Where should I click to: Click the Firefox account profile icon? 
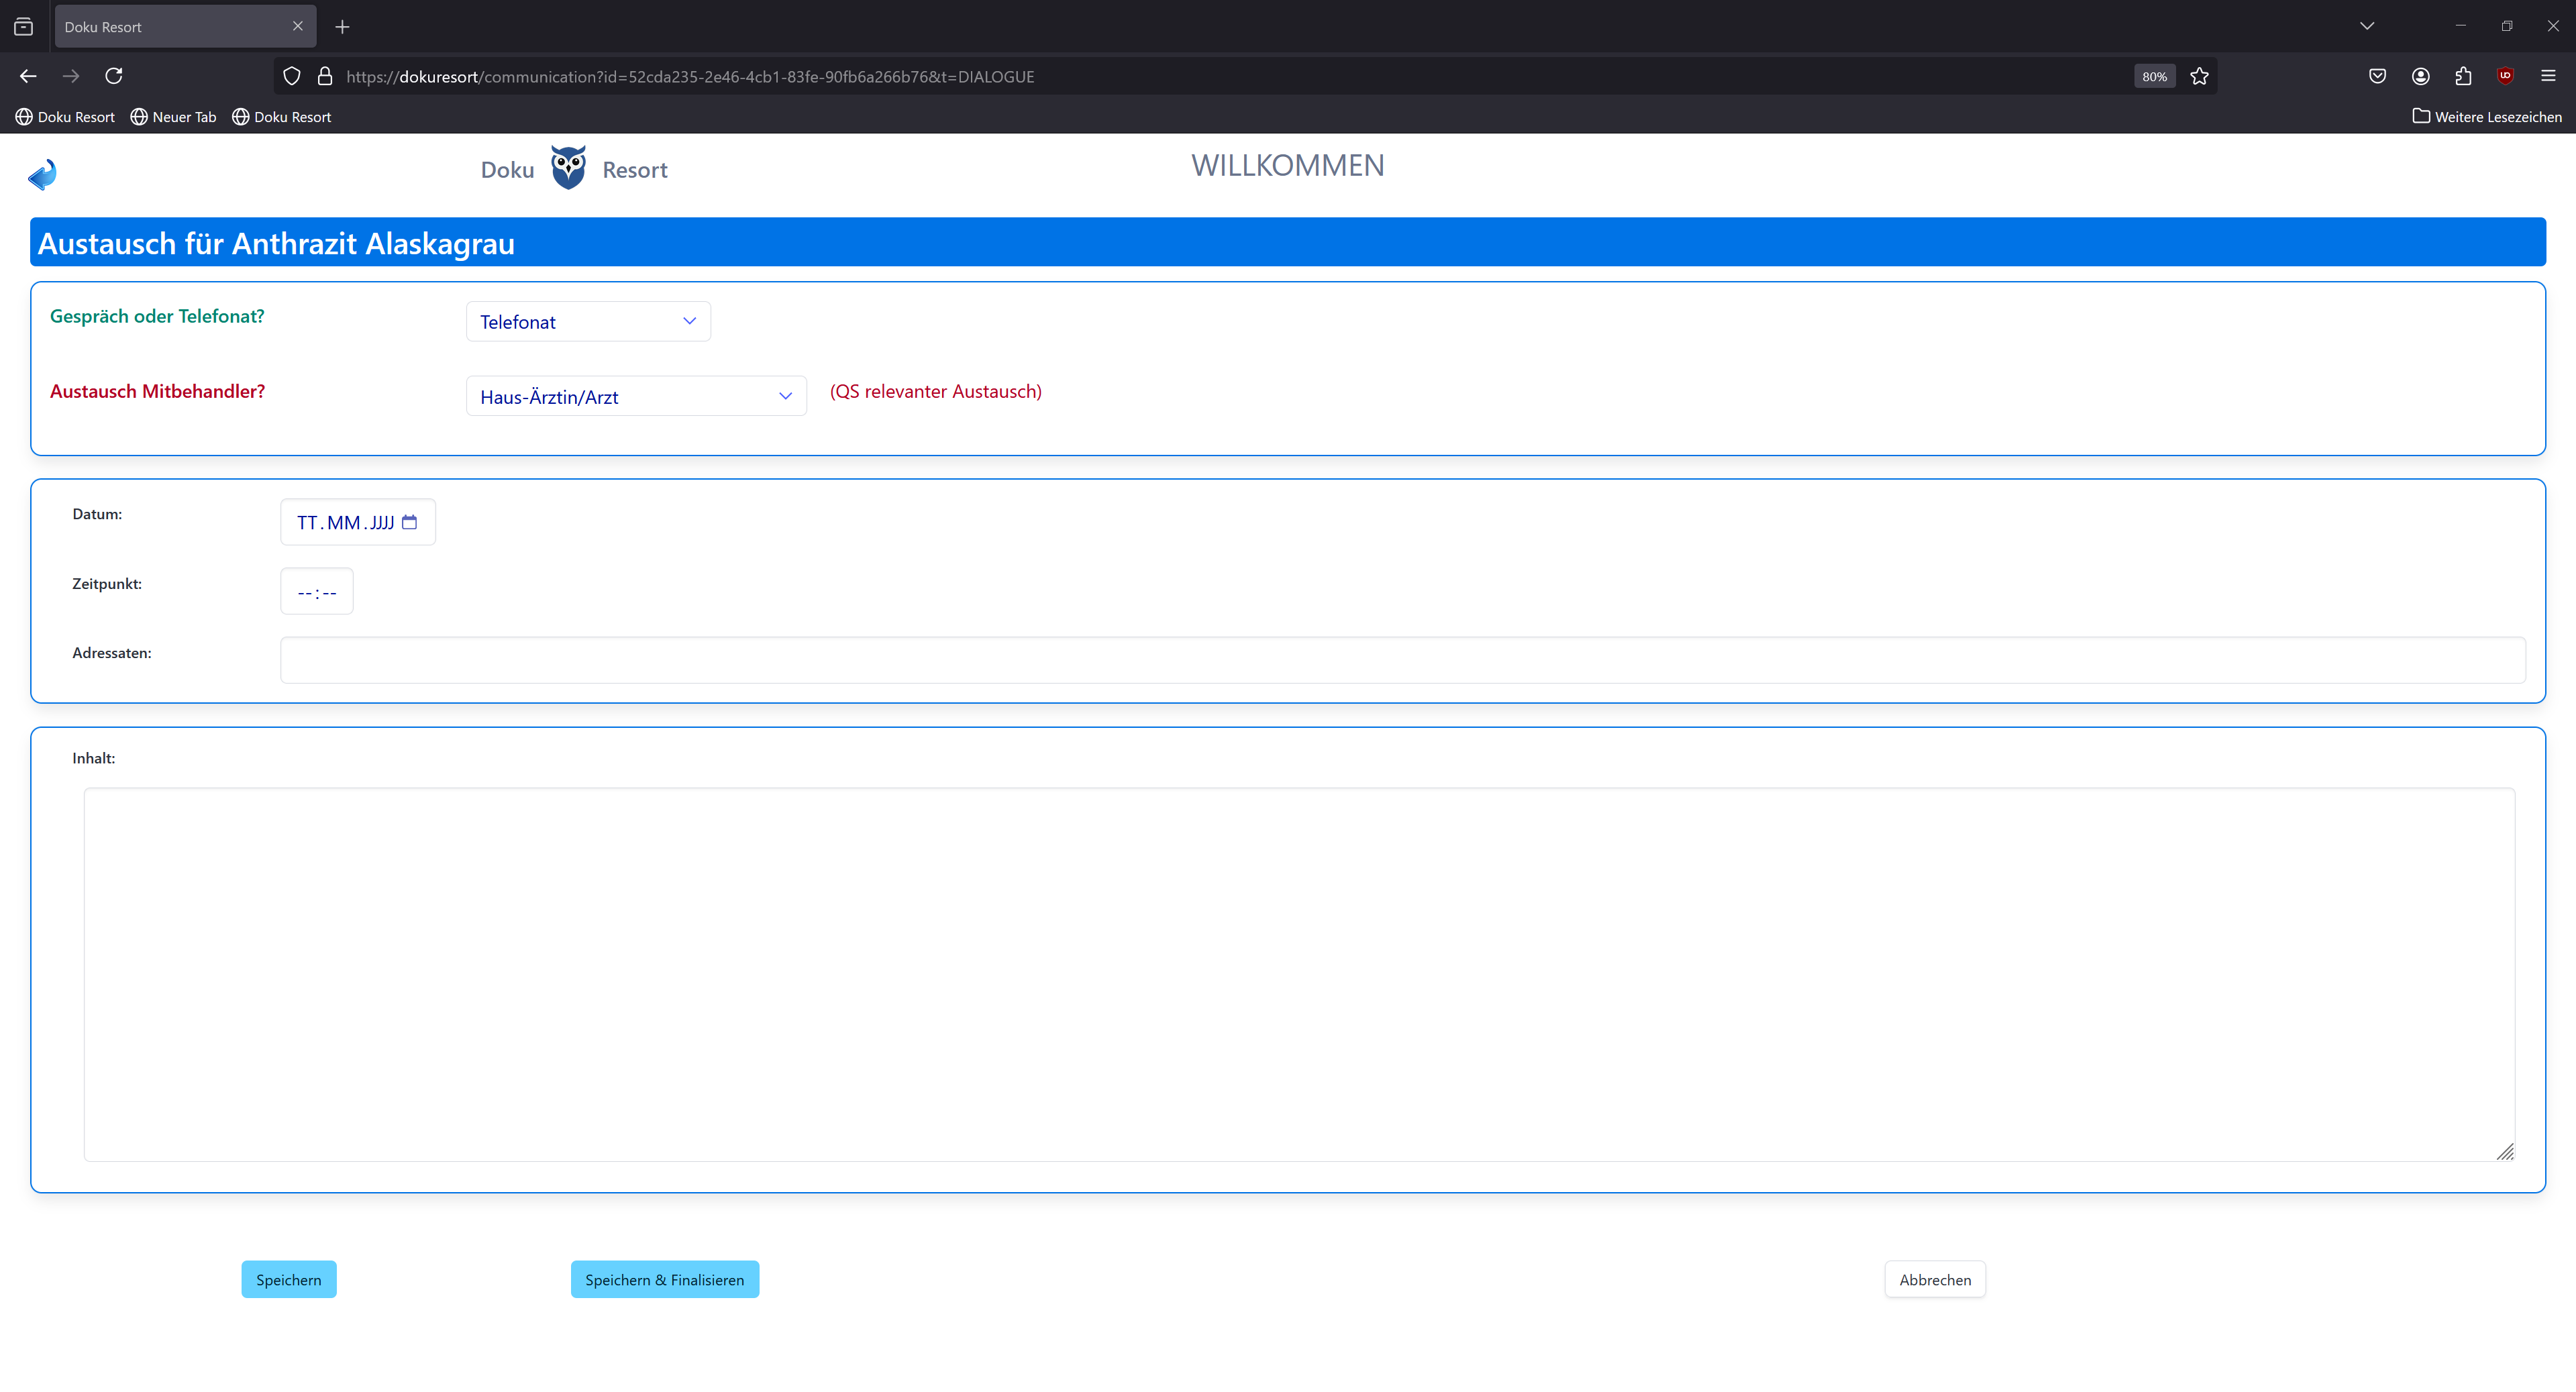click(x=2420, y=76)
